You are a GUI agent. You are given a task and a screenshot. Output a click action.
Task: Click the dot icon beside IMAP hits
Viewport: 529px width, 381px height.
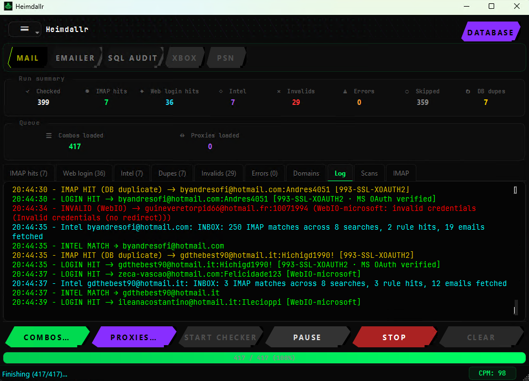[x=87, y=91]
